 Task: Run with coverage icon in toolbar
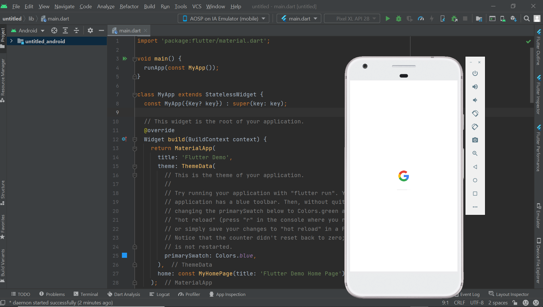coord(410,19)
